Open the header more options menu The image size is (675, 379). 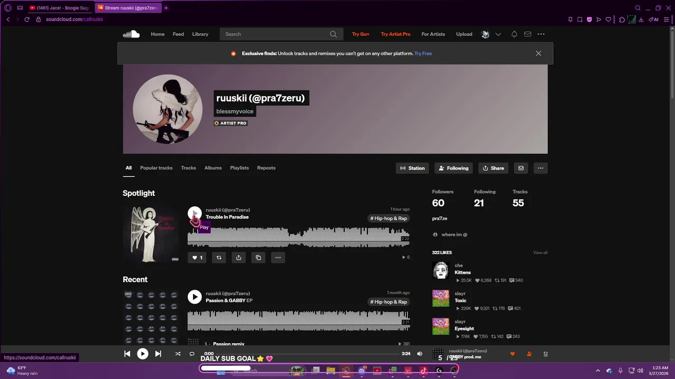point(541,34)
